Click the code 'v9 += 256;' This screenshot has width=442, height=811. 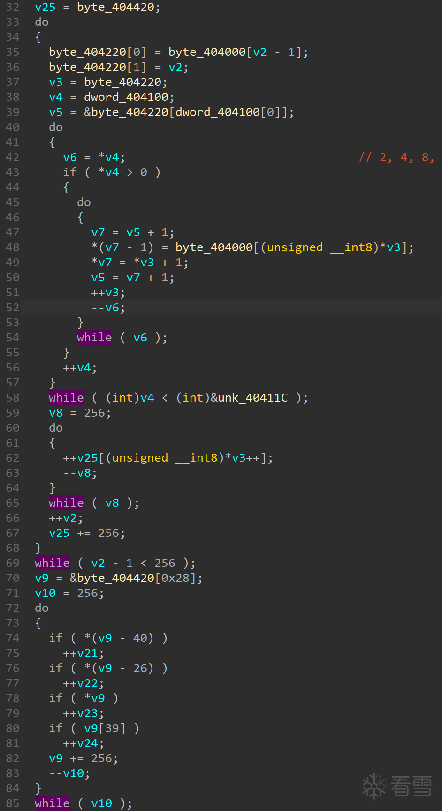click(x=84, y=758)
